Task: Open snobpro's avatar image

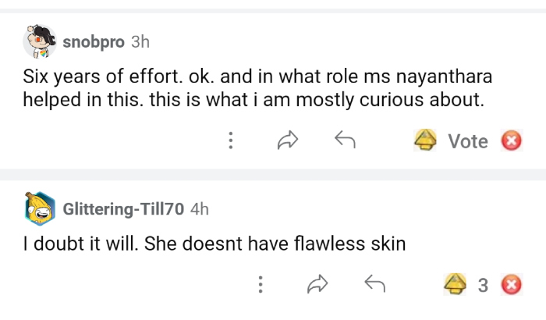Action: pyautogui.click(x=40, y=41)
